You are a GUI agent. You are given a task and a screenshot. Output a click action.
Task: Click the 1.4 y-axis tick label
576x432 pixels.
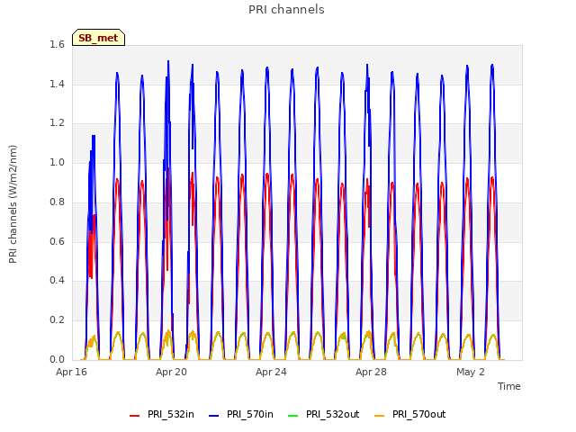point(57,84)
